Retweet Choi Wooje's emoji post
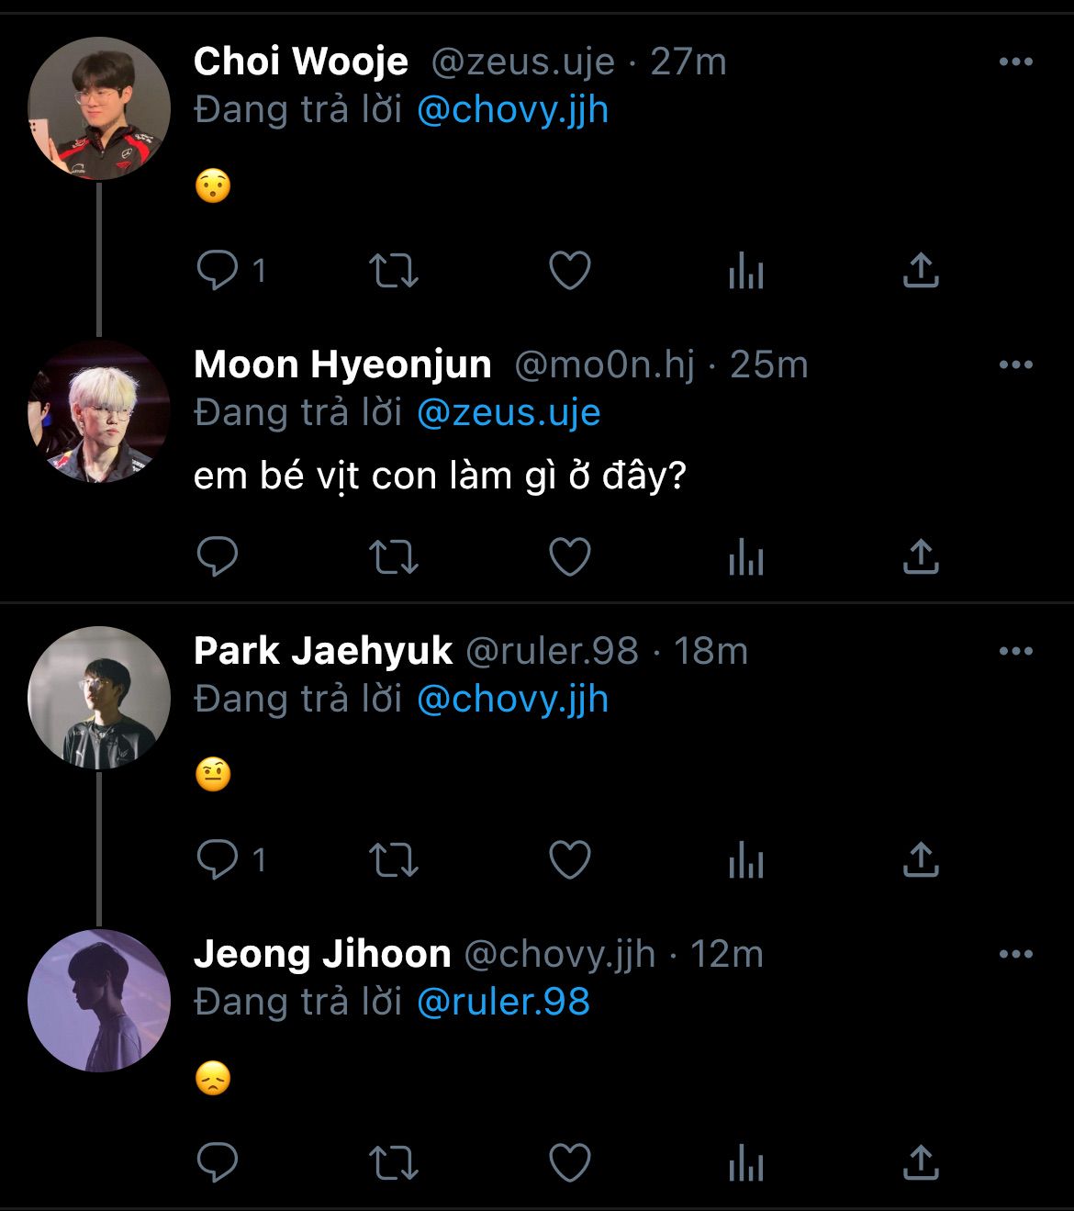The image size is (1074, 1211). coord(393,271)
